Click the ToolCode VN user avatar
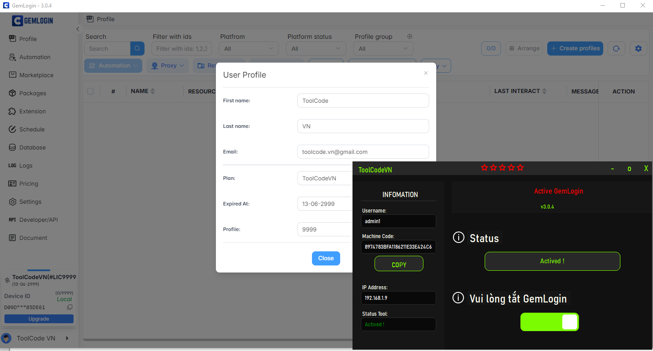653x351 pixels. pos(6,338)
